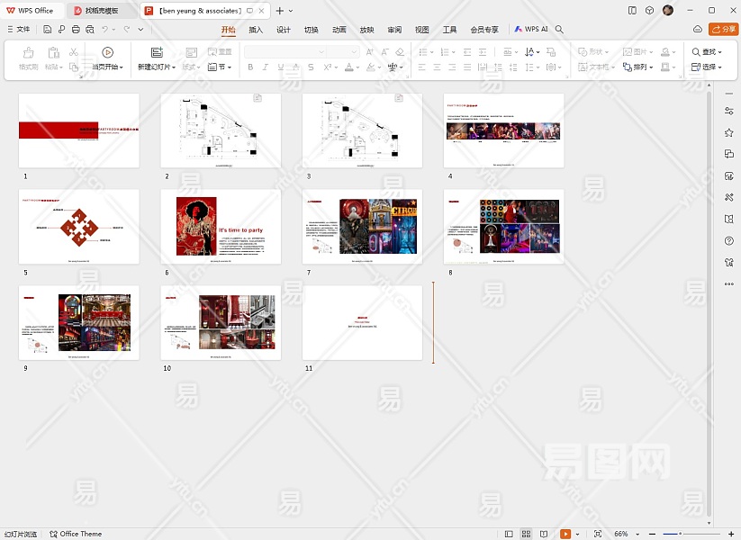Switch to reading view in status bar
Image resolution: width=741 pixels, height=540 pixels.
point(544,534)
